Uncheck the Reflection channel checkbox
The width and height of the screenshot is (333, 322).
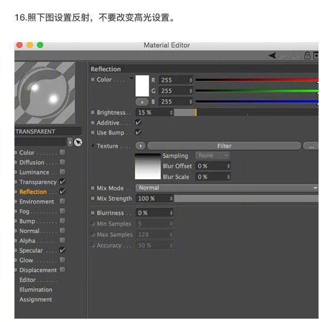coord(62,191)
